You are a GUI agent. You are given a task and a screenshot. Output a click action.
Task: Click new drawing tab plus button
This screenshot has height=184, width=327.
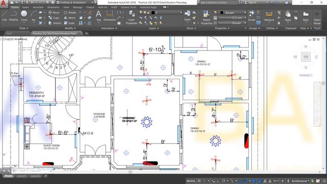(86, 33)
